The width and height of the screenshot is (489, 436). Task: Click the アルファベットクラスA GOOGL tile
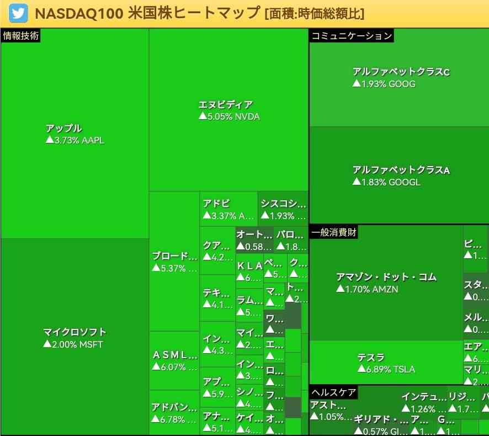[x=399, y=175]
